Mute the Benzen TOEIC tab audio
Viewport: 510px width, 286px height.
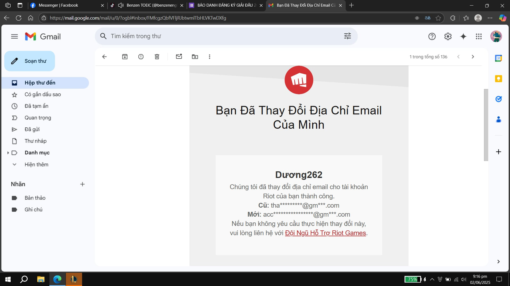[121, 5]
